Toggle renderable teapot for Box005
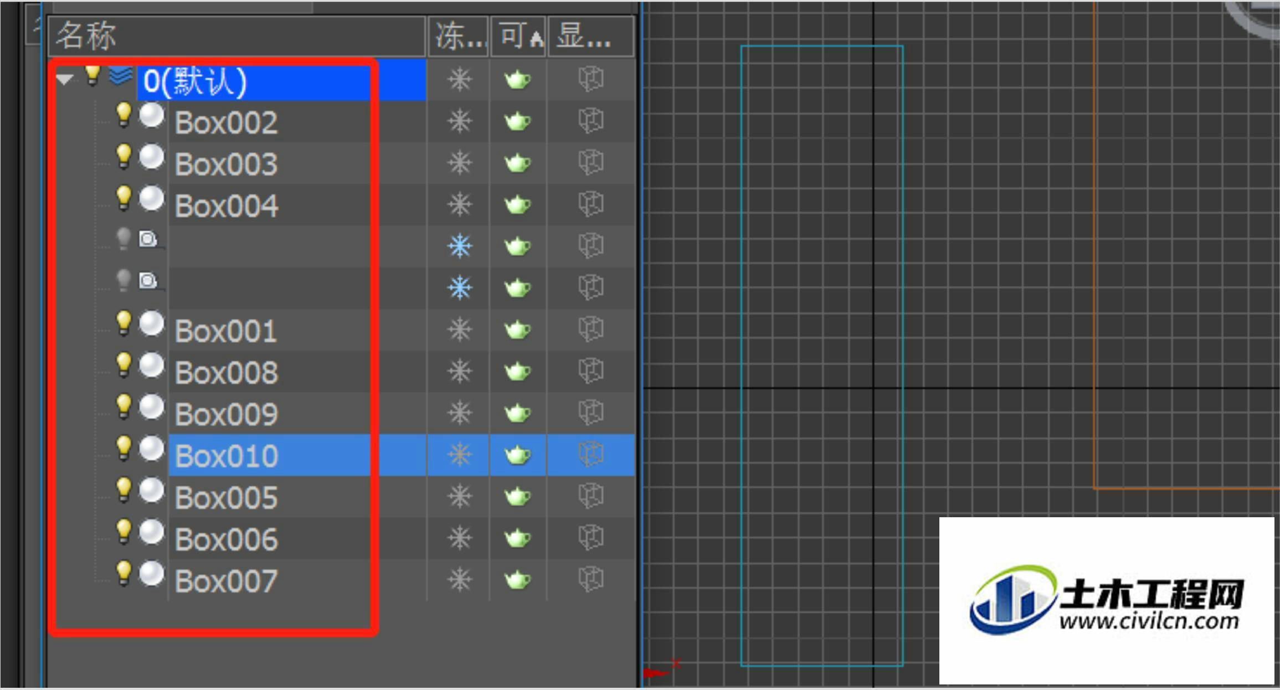The height and width of the screenshot is (690, 1280). point(517,496)
